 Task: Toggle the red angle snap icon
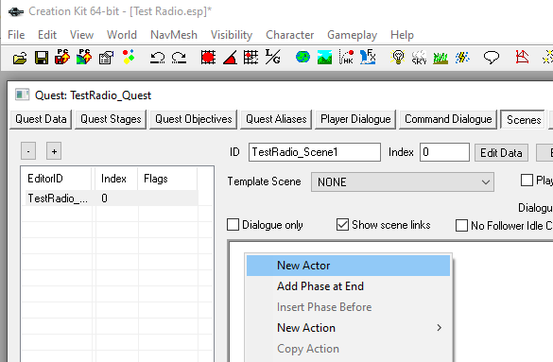[x=230, y=58]
